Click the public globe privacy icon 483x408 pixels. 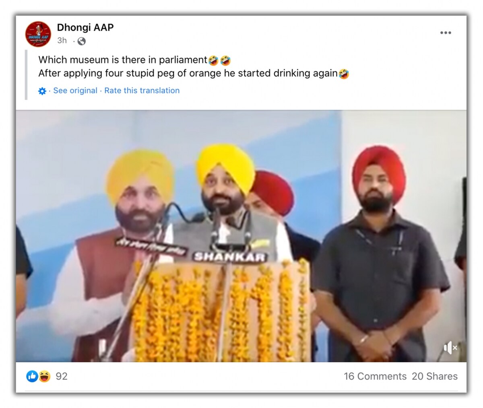tap(81, 41)
